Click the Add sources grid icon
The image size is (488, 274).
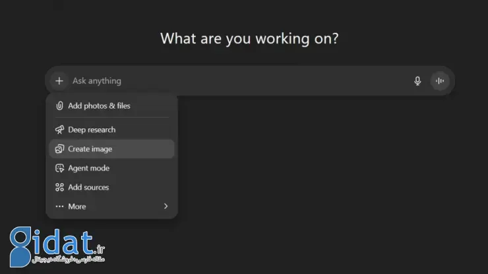pyautogui.click(x=59, y=187)
